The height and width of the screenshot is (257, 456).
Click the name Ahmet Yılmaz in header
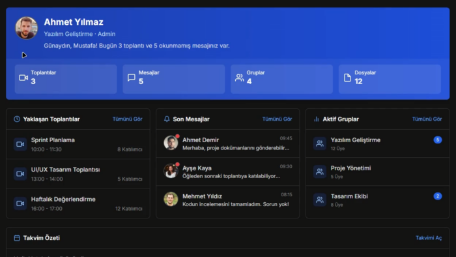coord(74,22)
